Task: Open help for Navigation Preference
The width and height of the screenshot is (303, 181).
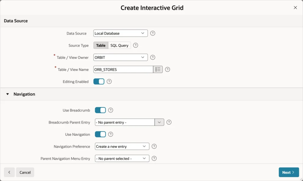Action: point(154,146)
